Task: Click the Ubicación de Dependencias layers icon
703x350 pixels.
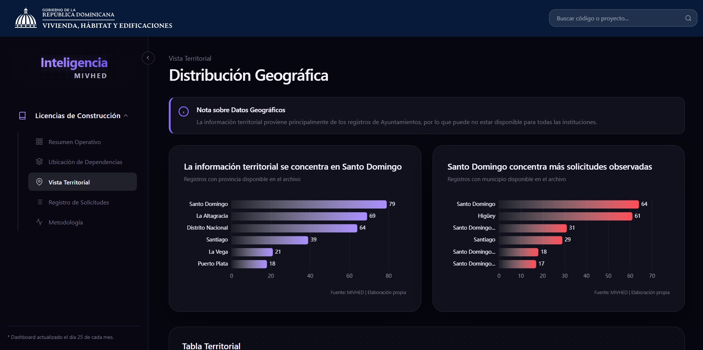Action: point(39,161)
